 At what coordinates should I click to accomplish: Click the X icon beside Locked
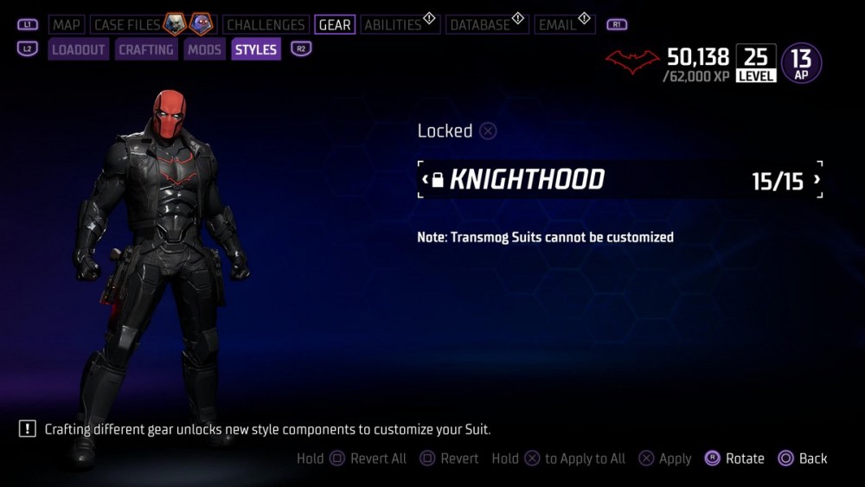coord(488,131)
